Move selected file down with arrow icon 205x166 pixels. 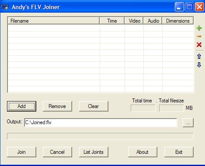(x=199, y=65)
